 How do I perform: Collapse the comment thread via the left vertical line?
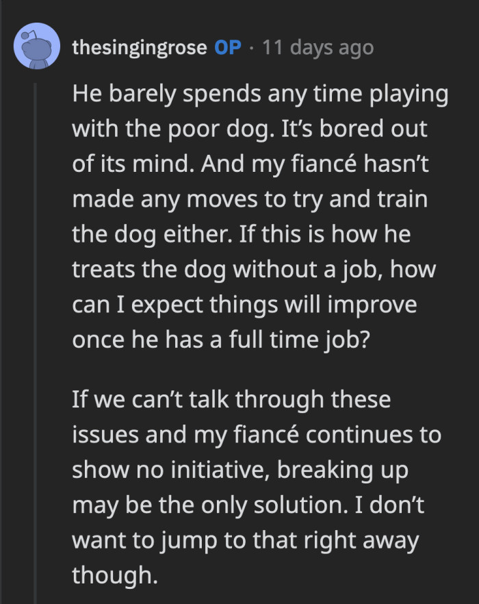34,308
